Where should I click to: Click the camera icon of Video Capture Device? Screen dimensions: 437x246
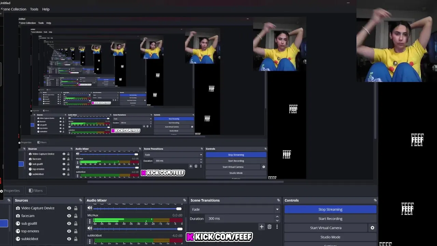click(x=18, y=208)
